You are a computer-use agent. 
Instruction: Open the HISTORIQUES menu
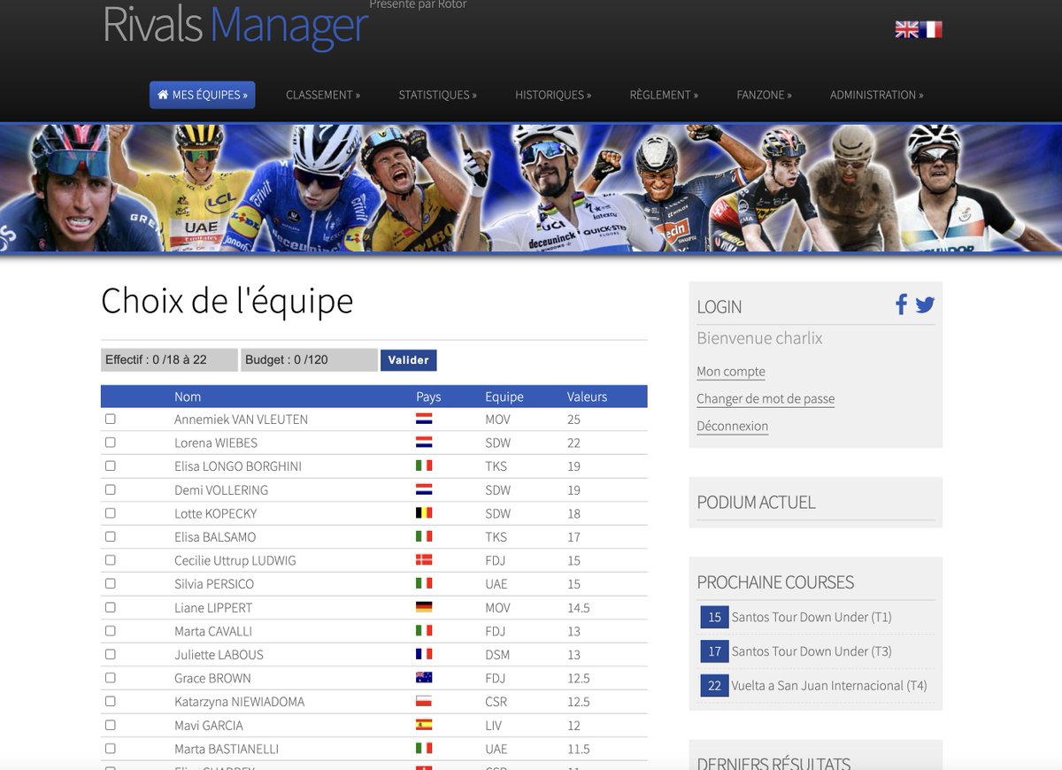pyautogui.click(x=553, y=95)
